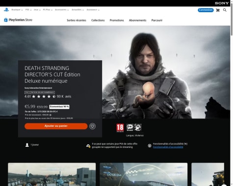Click the 93 K avis review count
The width and height of the screenshot is (233, 186).
(64, 96)
